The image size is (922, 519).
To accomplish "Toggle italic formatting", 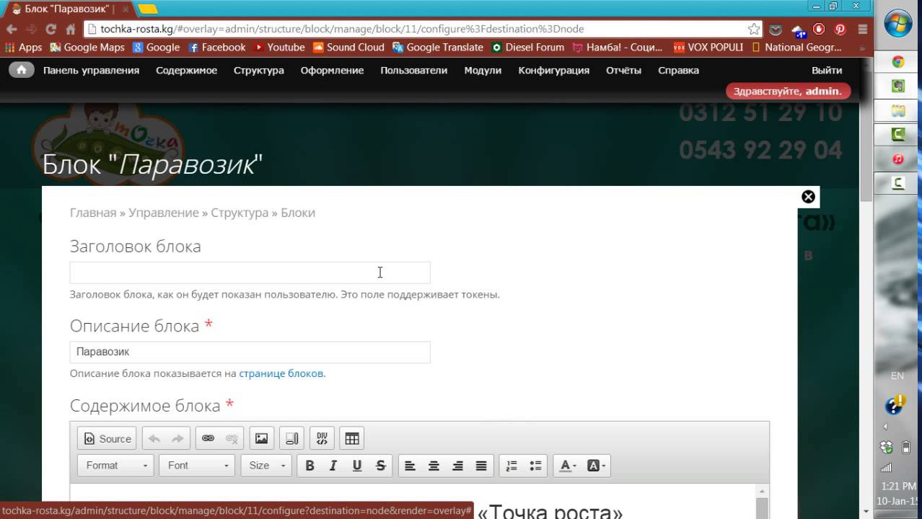I will (x=333, y=466).
